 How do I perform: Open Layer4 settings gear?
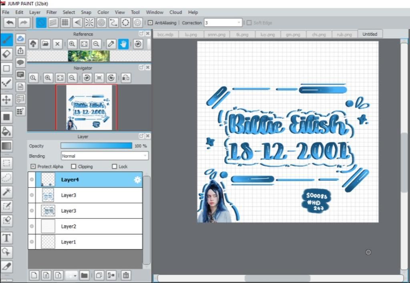click(137, 180)
